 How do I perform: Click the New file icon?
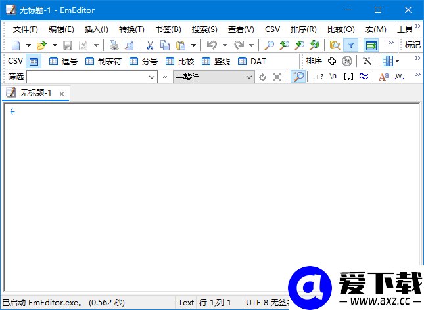coord(16,45)
